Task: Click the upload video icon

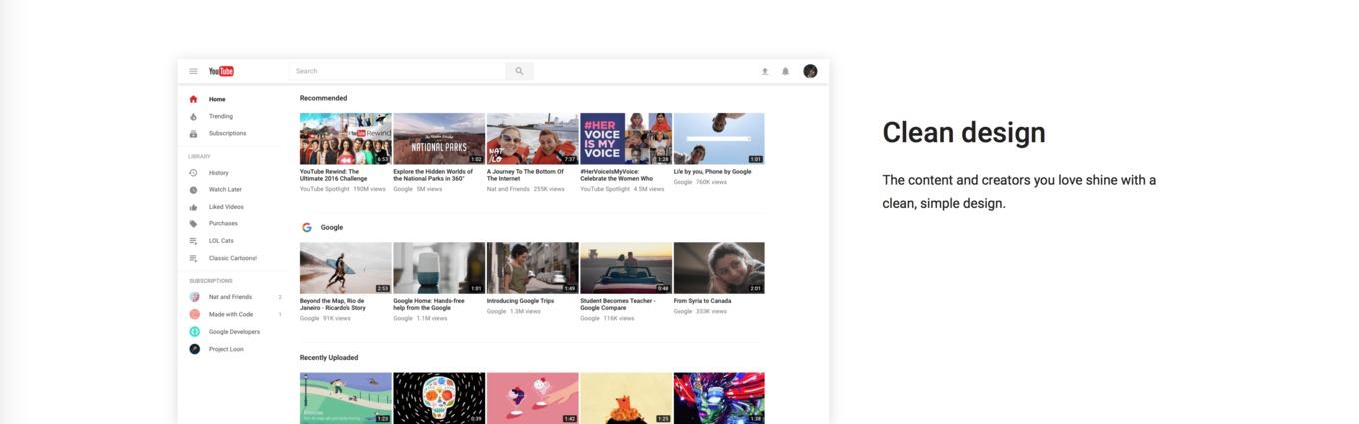Action: tap(765, 71)
